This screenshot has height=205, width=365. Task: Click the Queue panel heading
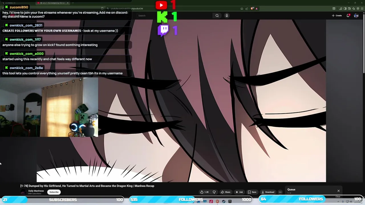pyautogui.click(x=291, y=190)
